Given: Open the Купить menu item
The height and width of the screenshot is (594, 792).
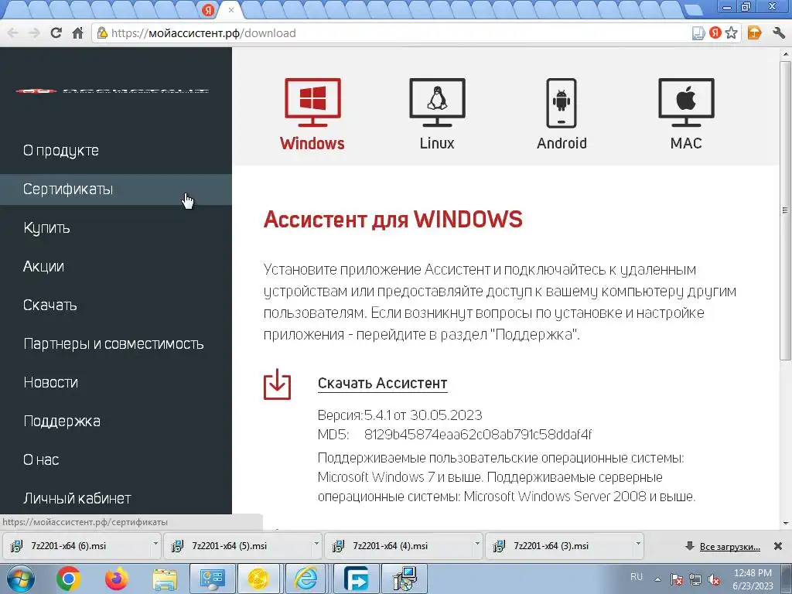Looking at the screenshot, I should [x=46, y=228].
